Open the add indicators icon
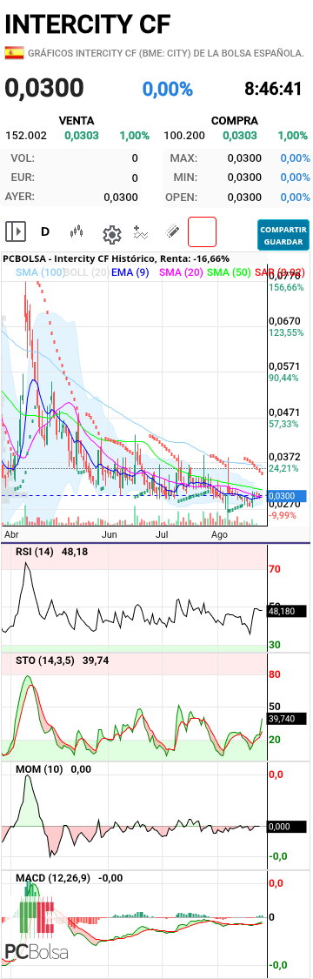 pyautogui.click(x=141, y=232)
